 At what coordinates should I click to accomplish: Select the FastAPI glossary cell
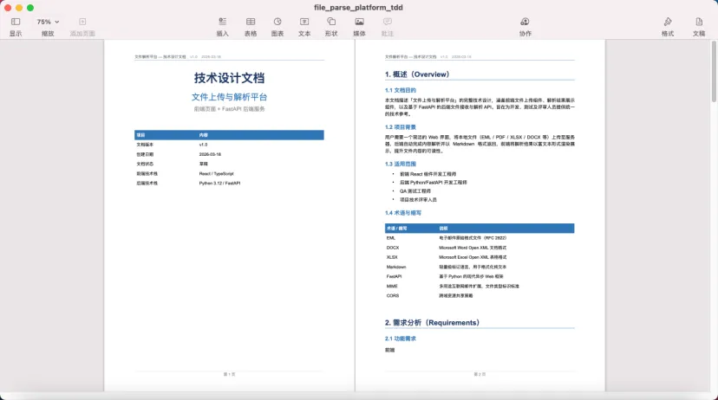point(395,276)
